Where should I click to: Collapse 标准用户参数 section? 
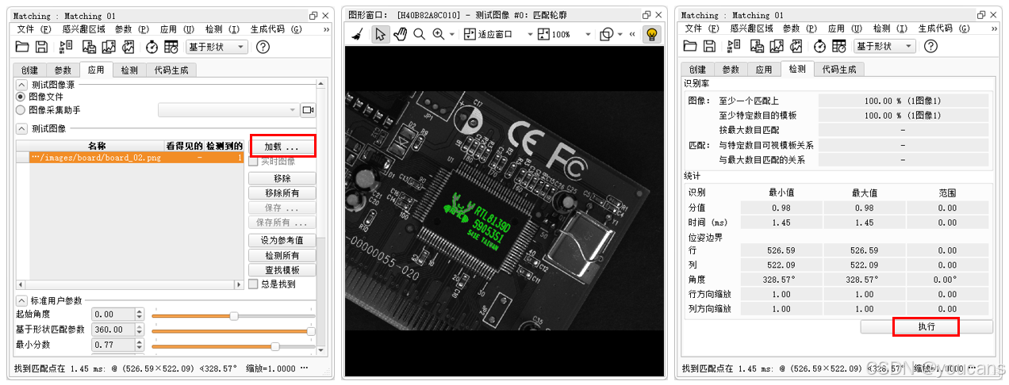(x=21, y=301)
